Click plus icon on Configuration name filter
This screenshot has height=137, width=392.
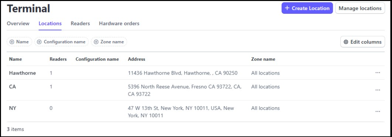39,42
